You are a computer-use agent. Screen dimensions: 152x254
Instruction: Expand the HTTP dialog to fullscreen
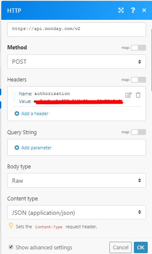121,10
